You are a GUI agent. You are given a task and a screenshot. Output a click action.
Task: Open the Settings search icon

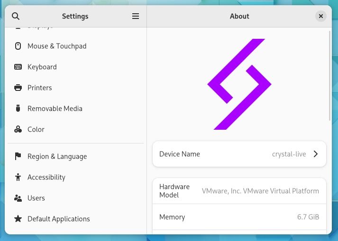pos(16,16)
